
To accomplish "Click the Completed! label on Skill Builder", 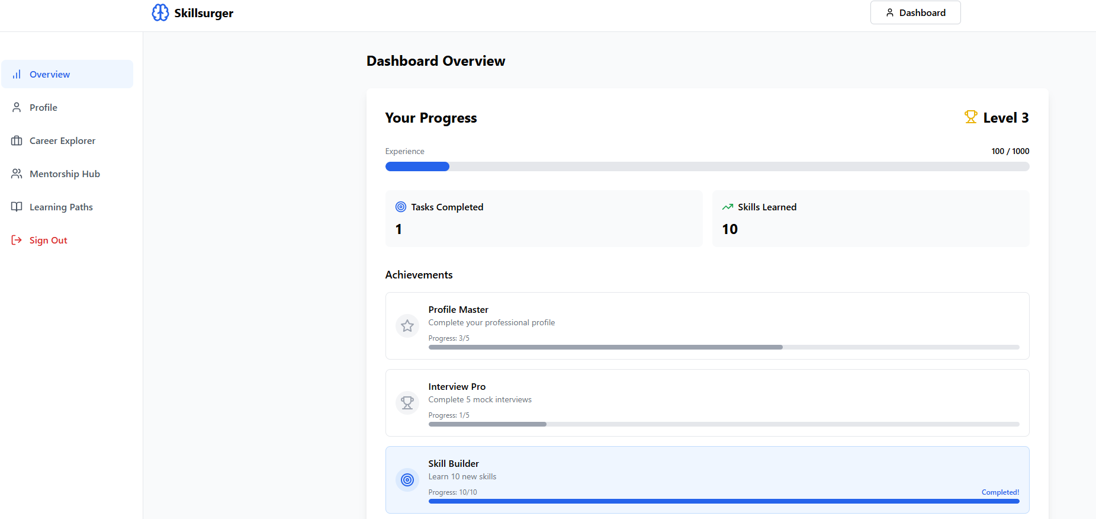I will pos(1000,492).
